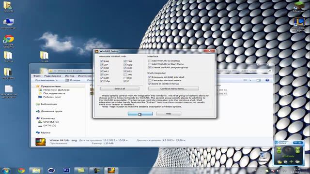
Task: Select the Minecraft desktop shortcut
Action: (299, 6)
